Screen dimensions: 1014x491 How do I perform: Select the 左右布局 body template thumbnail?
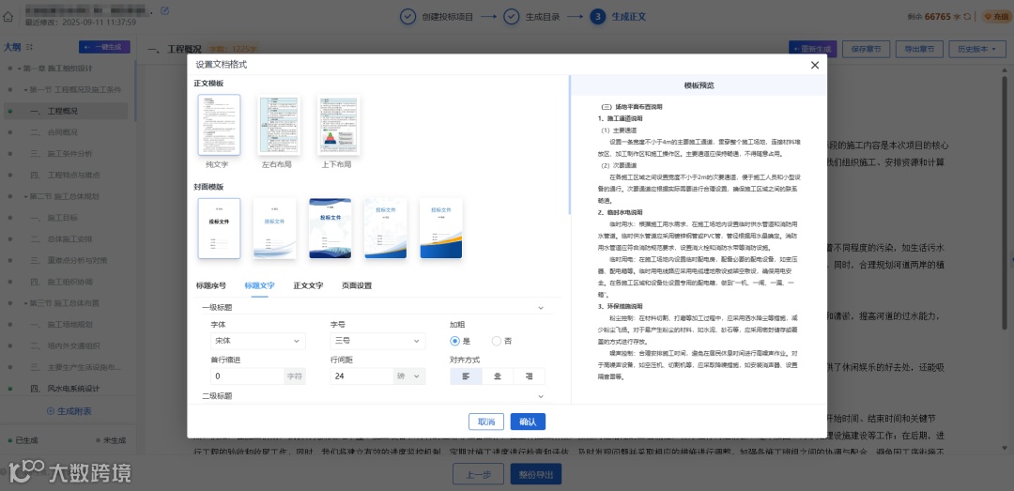[278, 125]
